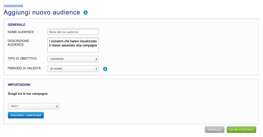Image resolution: width=263 pixels, height=137 pixels.
Task: Click the Tipo di Obiettivo label
Action: pyautogui.click(x=22, y=59)
